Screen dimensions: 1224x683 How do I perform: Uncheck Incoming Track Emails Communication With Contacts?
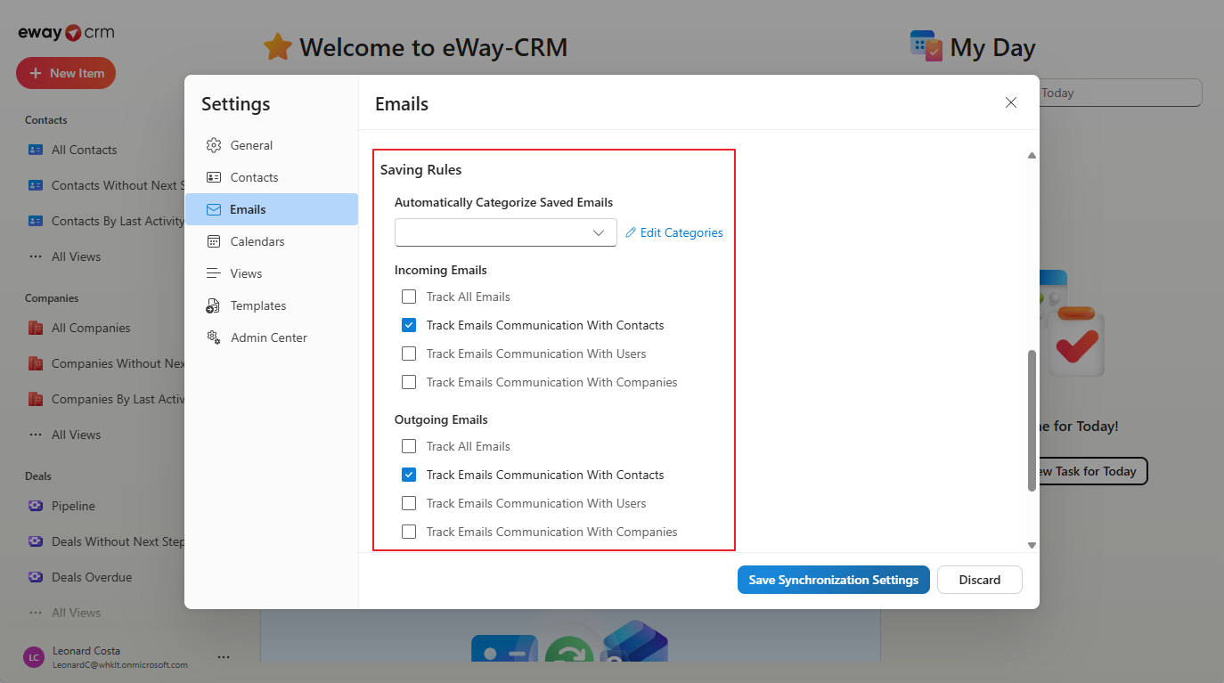409,325
